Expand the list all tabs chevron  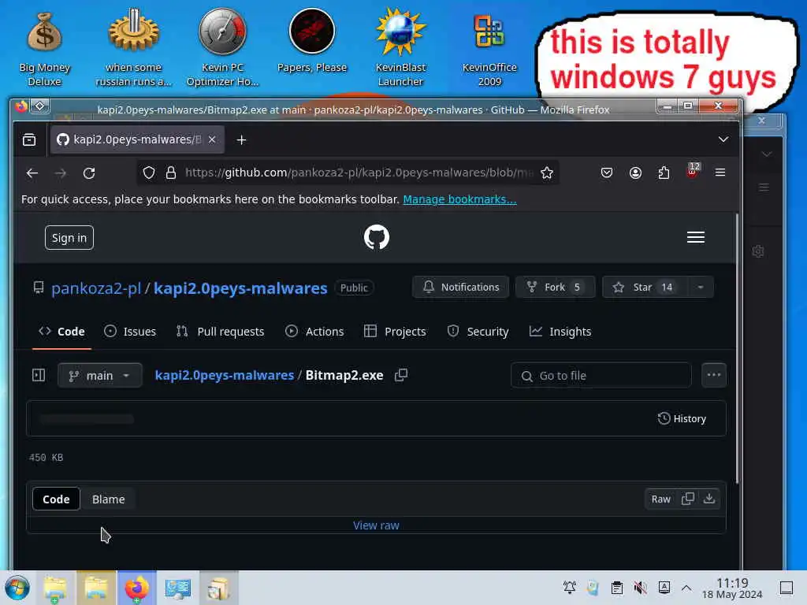pyautogui.click(x=723, y=139)
